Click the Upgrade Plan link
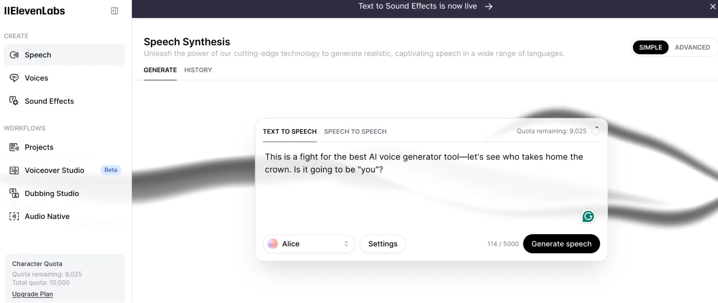 (x=32, y=294)
